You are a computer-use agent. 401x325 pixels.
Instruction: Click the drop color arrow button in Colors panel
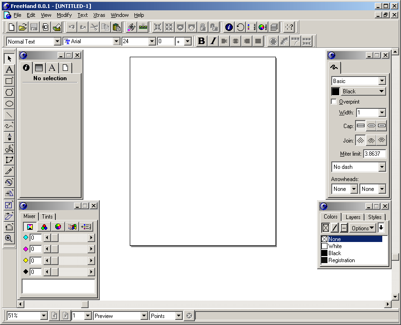click(381, 227)
